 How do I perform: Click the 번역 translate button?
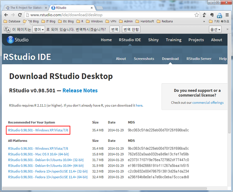[115, 29]
